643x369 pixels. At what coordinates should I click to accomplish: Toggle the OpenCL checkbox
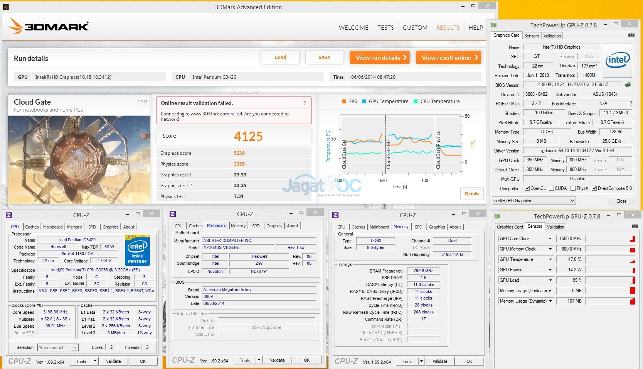[x=527, y=188]
